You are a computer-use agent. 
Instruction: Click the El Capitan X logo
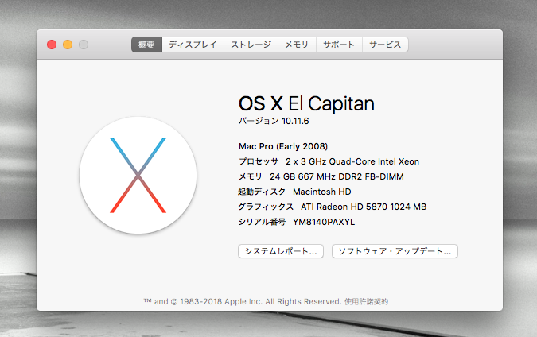pos(138,175)
